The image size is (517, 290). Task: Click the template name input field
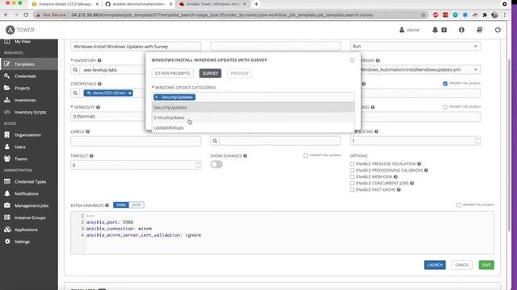tap(136, 47)
